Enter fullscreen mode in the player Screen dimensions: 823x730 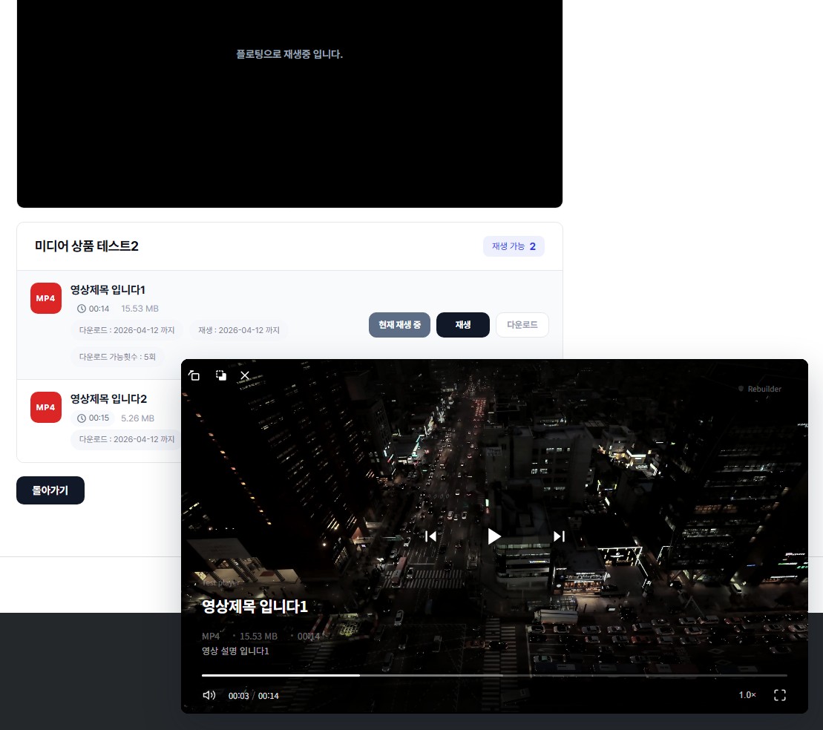[780, 695]
